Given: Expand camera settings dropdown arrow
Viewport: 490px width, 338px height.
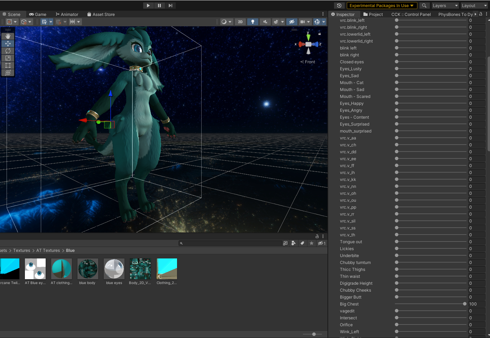Looking at the screenshot, I should pos(308,22).
